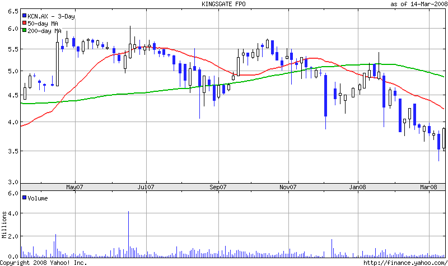Image resolution: width=448 pixels, height=266 pixels.
Task: Click the 3.0 price axis label
Action: pos(13,182)
